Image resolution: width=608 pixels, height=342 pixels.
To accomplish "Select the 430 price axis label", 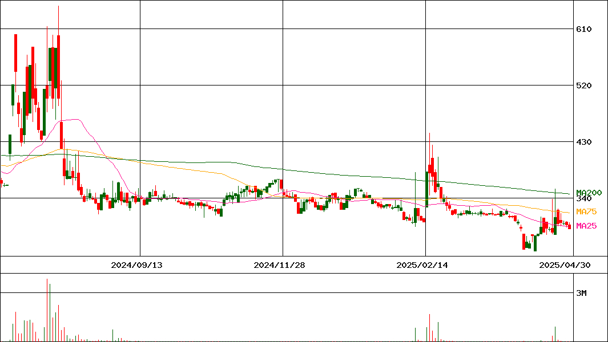I will point(584,142).
